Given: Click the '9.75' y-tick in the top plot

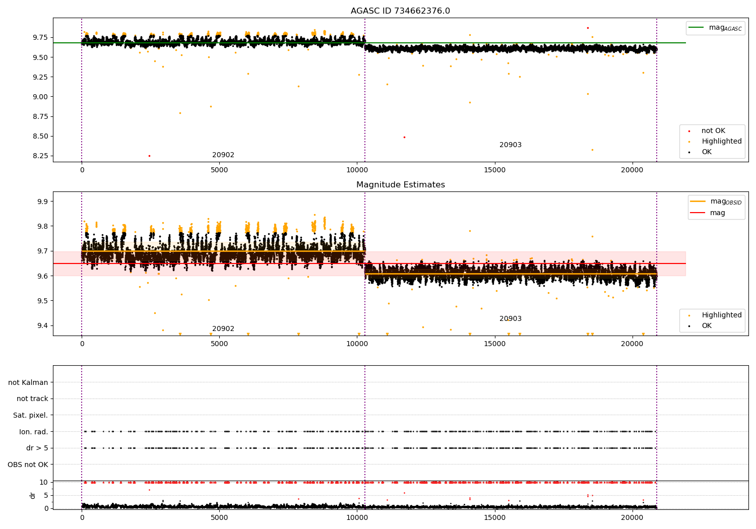Looking at the screenshot, I should pos(40,38).
